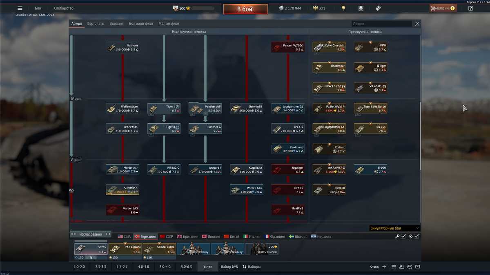490x275 pixels.
Task: Toggle the auto-repair checkbox beside the wrench
Action: point(403,236)
